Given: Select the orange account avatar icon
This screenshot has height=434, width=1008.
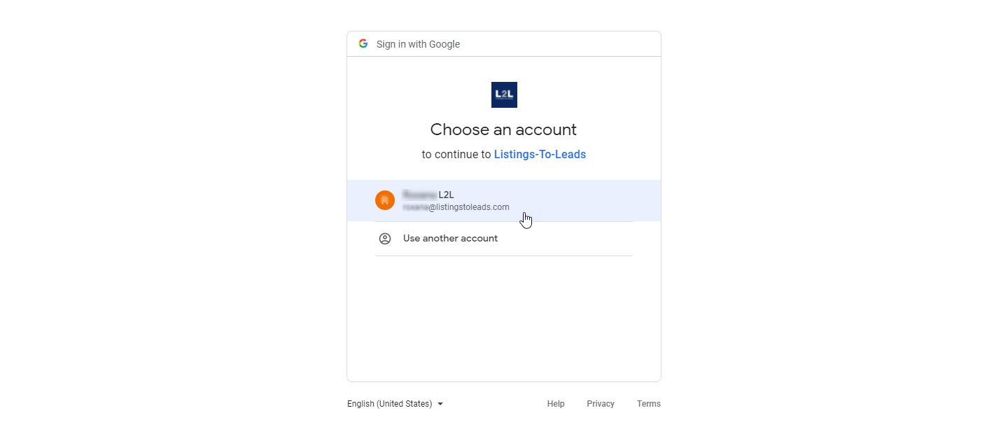Looking at the screenshot, I should pyautogui.click(x=385, y=199).
